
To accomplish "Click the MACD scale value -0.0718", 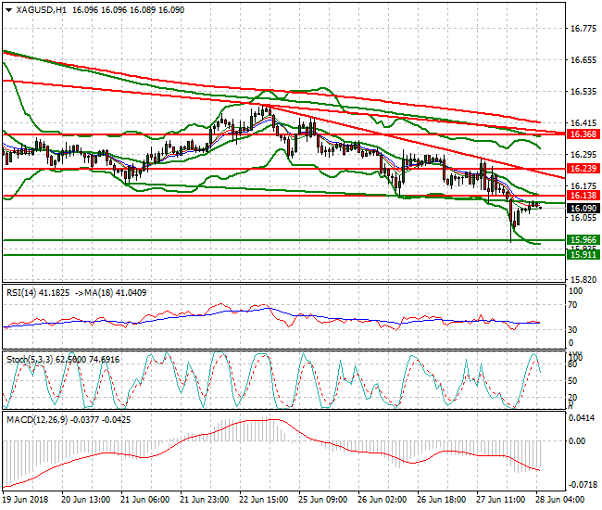I will pos(582,485).
